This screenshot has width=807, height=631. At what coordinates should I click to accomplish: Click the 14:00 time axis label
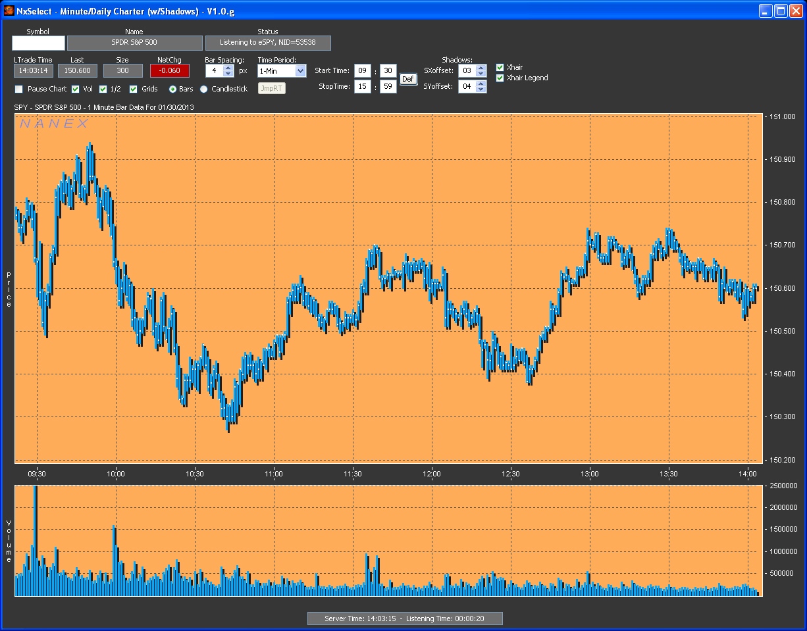coord(748,474)
